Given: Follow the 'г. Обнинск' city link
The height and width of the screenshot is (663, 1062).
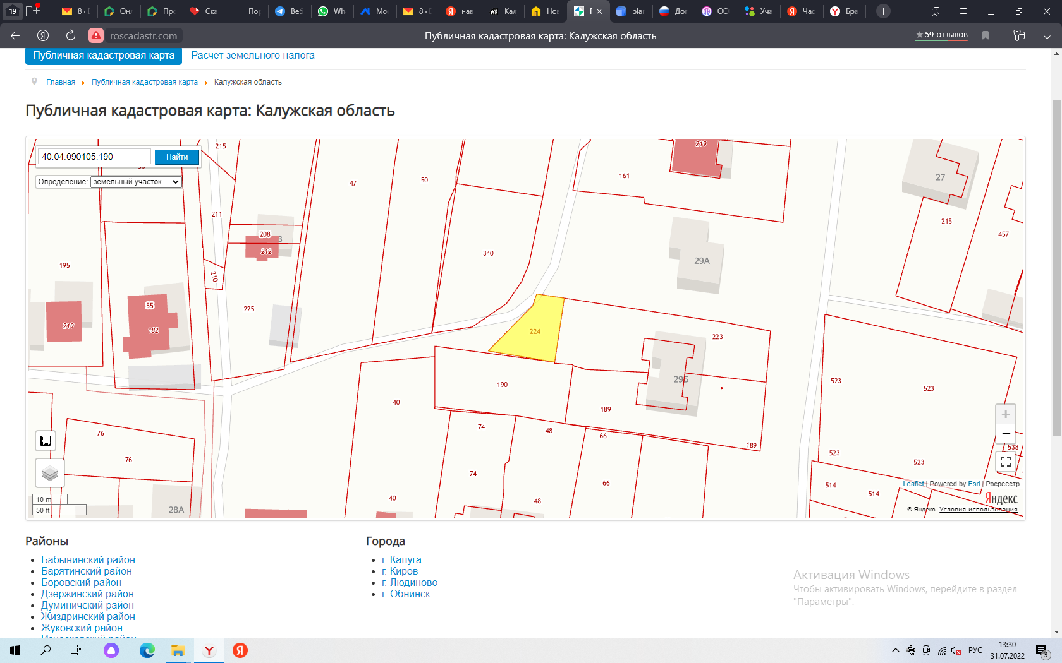Looking at the screenshot, I should tap(410, 594).
